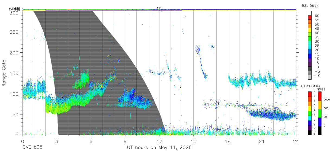Click the black 9–10 TX FRQ segment

tap(310, 132)
